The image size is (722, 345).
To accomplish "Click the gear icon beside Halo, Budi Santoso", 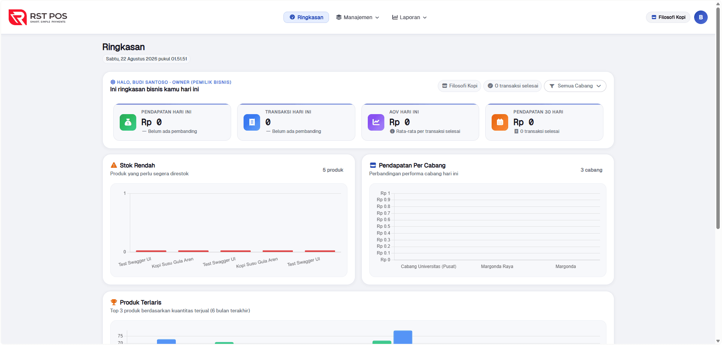I will pyautogui.click(x=113, y=82).
